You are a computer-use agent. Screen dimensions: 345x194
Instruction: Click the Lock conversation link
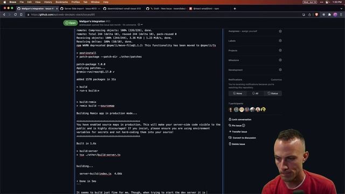click(241, 120)
